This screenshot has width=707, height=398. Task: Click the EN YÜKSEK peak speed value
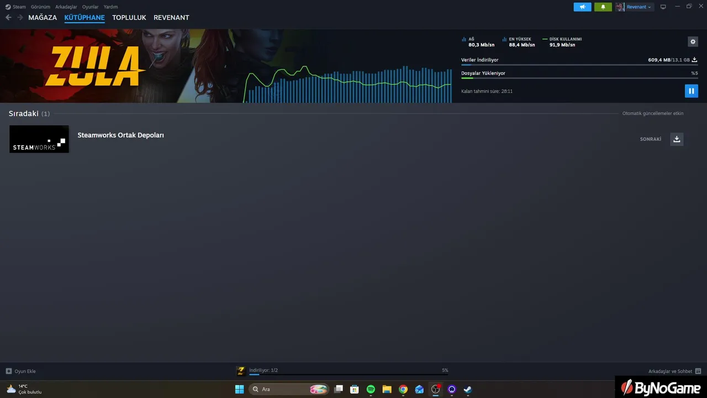tap(522, 45)
